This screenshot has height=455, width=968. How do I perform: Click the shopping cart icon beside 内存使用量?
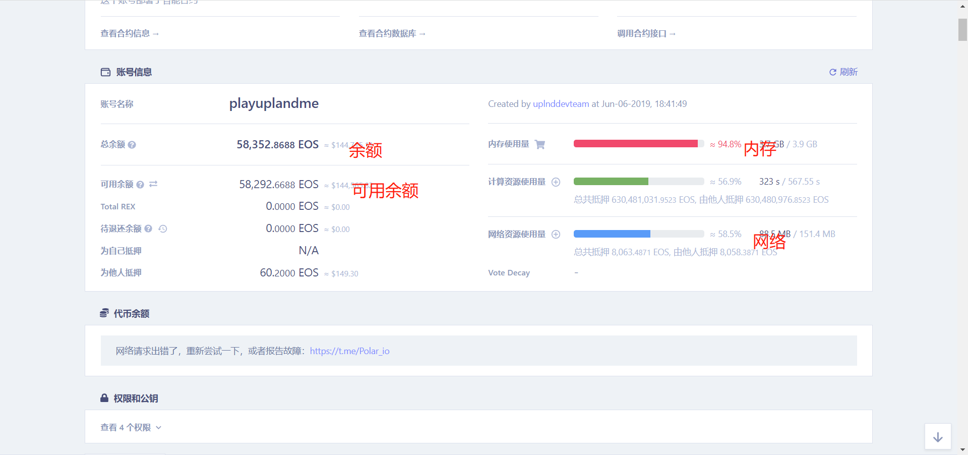pos(540,144)
